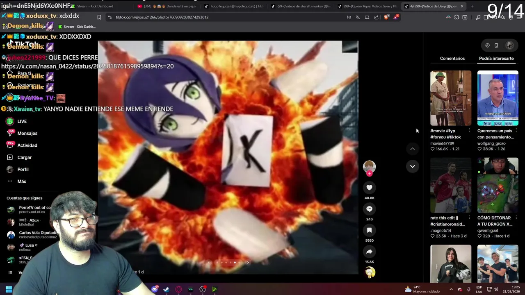Open the music disc avatar below share
This screenshot has width=525, height=295.
370,272
